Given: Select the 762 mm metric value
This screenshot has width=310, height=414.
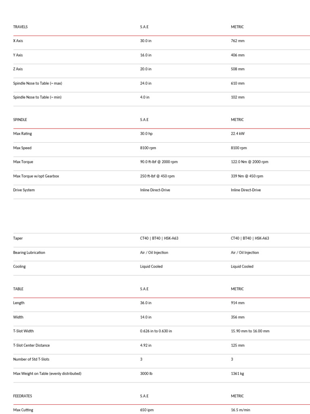Looking at the screenshot, I should pos(237,41).
